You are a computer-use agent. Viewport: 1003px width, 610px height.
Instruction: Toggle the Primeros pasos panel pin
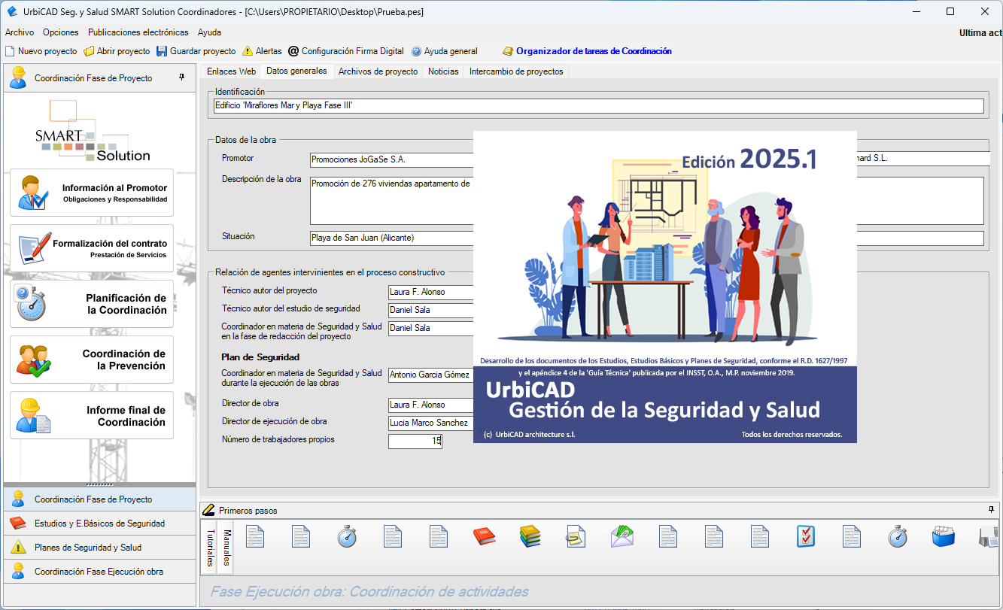991,509
